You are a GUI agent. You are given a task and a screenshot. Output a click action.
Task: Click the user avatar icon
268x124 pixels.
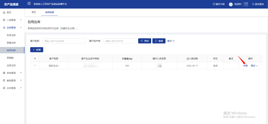231,4
